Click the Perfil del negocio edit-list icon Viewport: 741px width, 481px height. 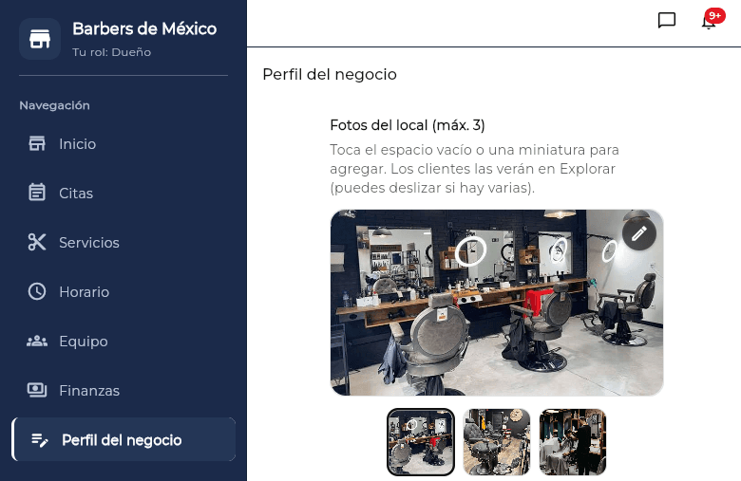40,440
